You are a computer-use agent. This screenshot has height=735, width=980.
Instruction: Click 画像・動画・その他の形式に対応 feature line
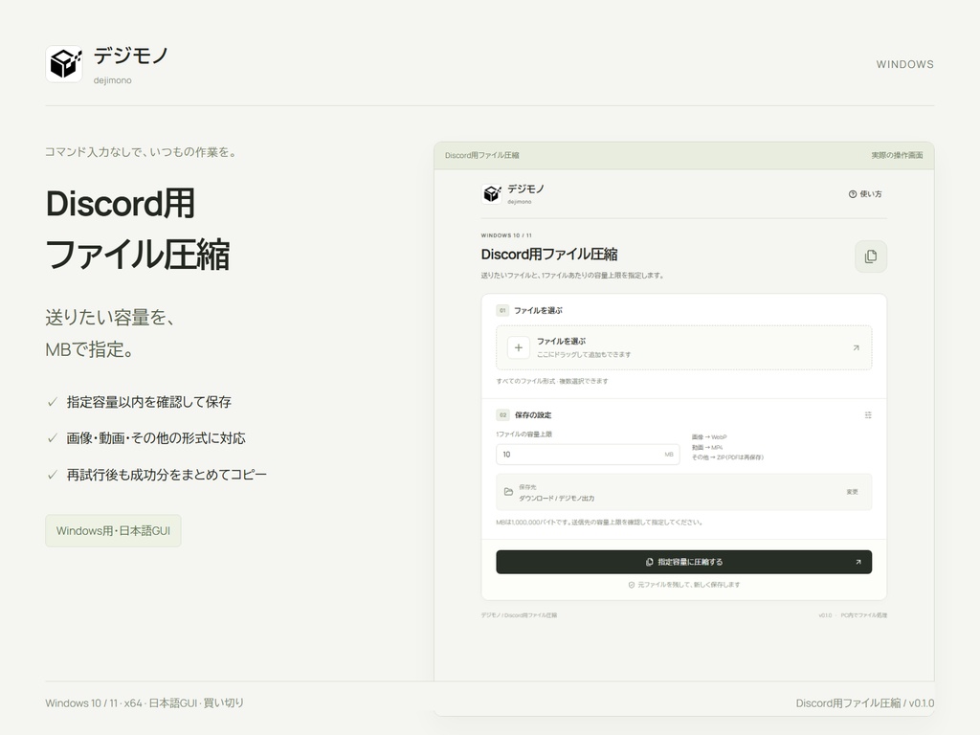point(156,438)
